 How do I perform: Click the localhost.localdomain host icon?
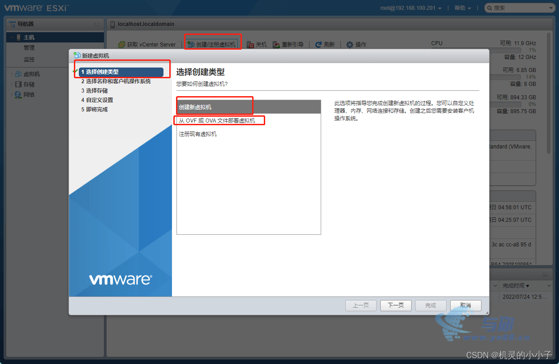tap(112, 24)
